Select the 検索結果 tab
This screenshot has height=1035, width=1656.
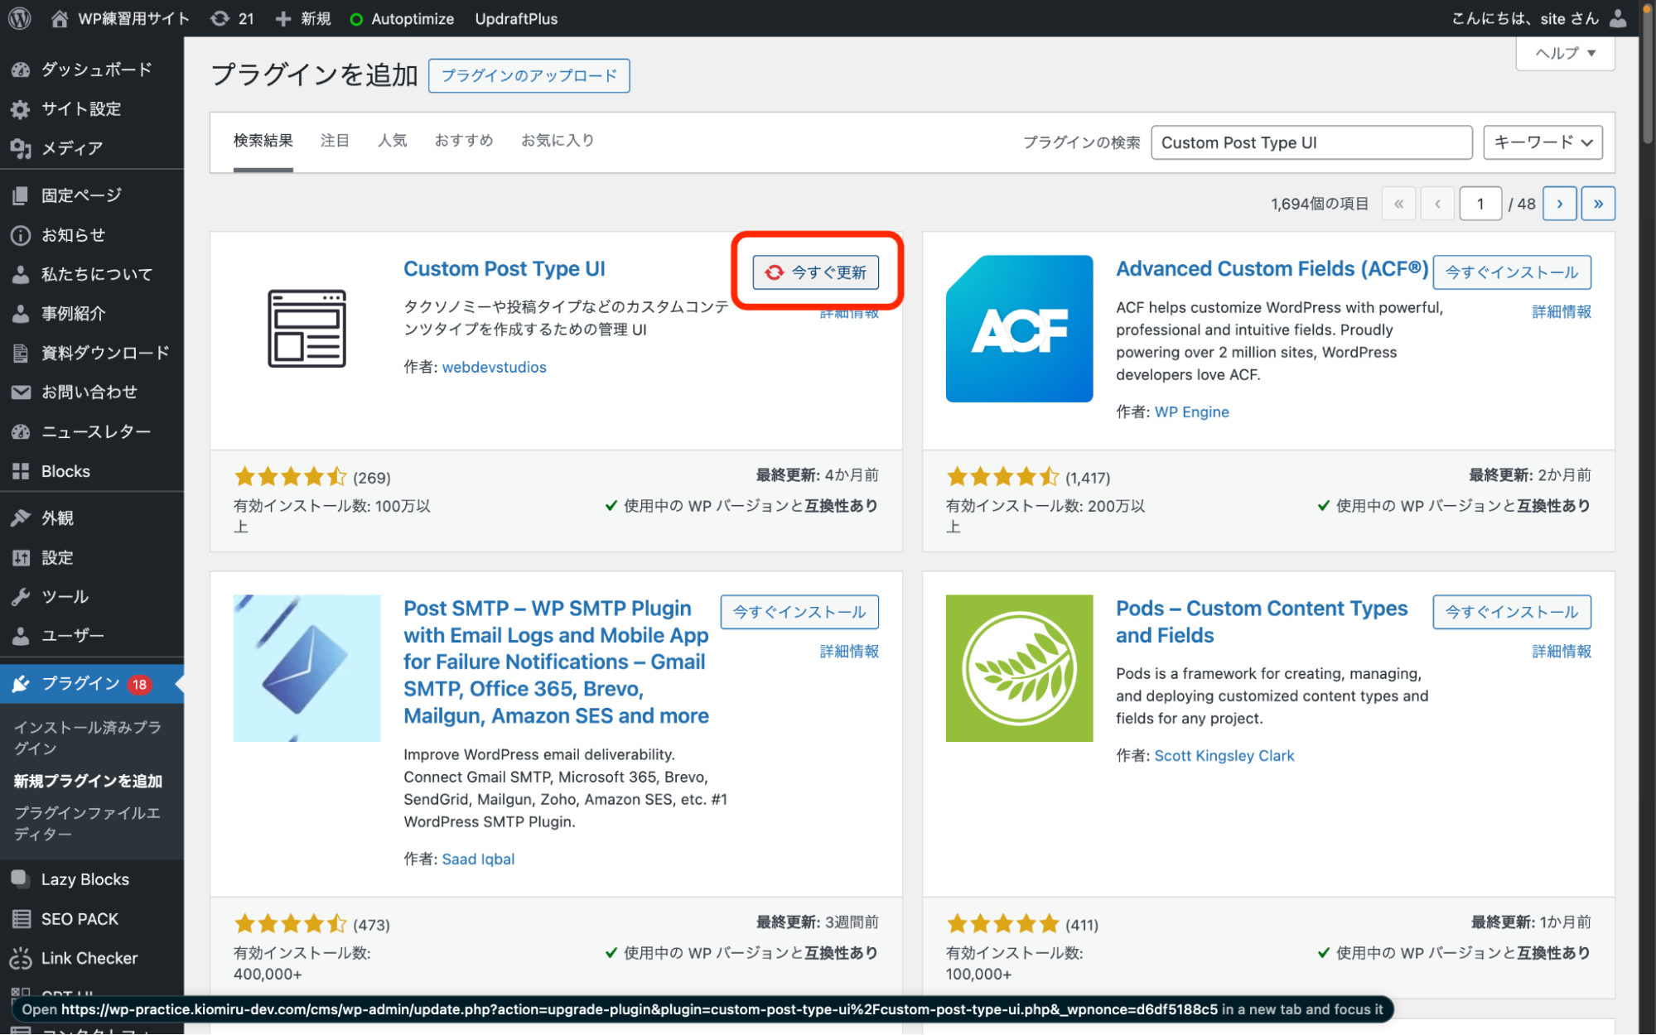263,141
